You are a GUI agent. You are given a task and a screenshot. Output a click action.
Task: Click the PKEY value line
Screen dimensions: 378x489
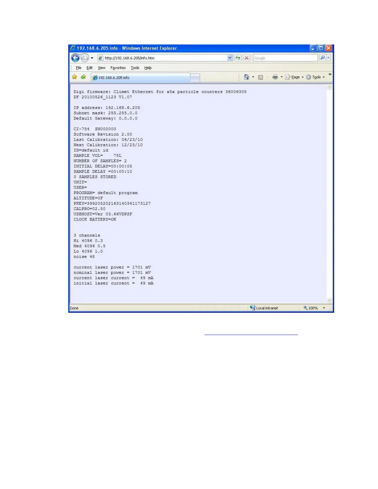(x=112, y=203)
